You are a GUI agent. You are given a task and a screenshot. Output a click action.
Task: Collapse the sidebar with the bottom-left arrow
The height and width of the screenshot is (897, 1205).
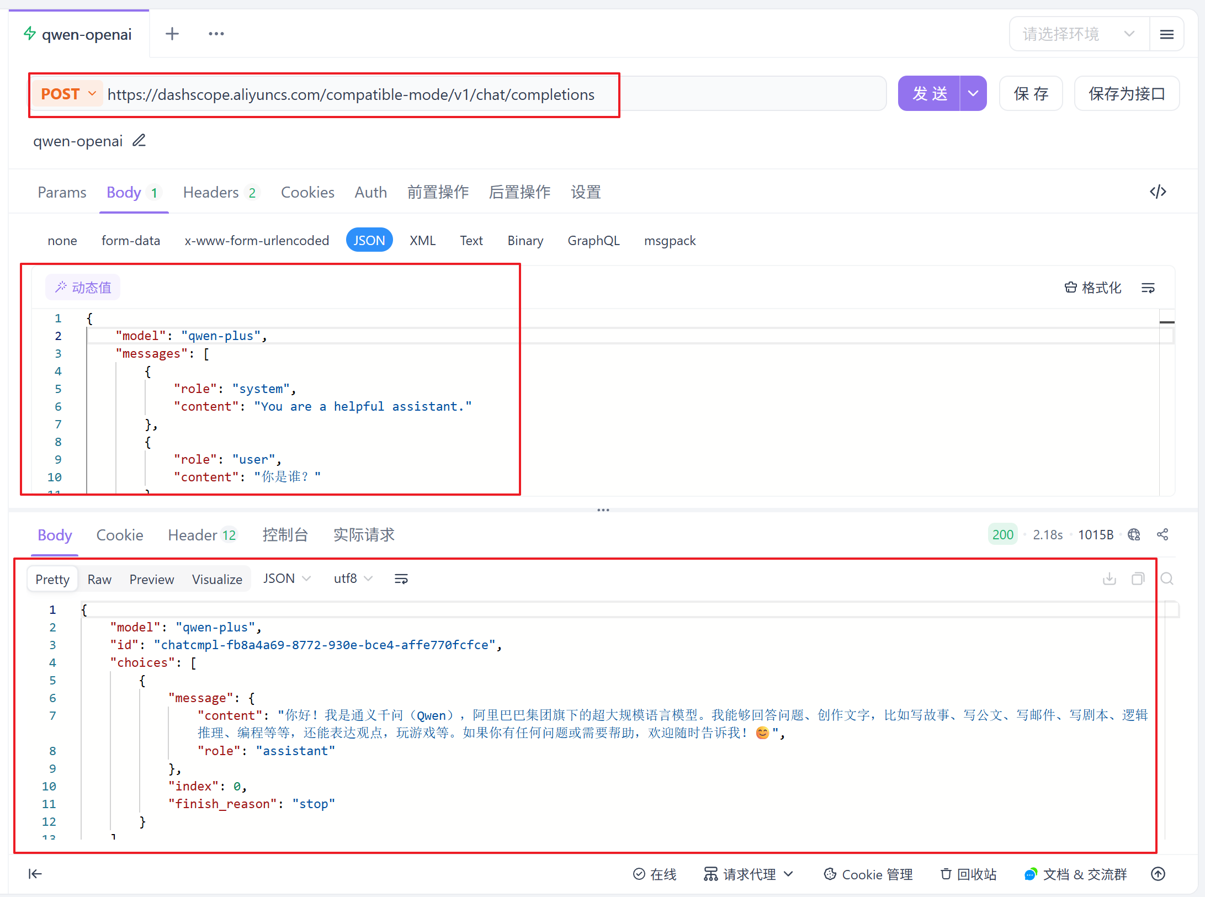[35, 873]
